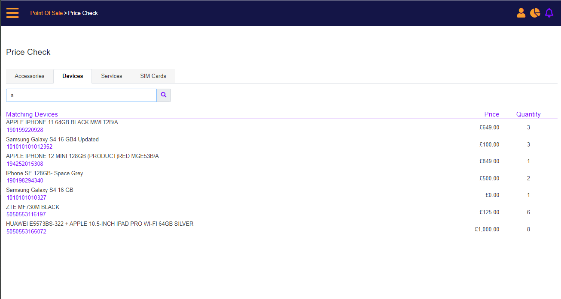Open barcode 10101010012352 link
This screenshot has width=561, height=299.
tap(30, 147)
